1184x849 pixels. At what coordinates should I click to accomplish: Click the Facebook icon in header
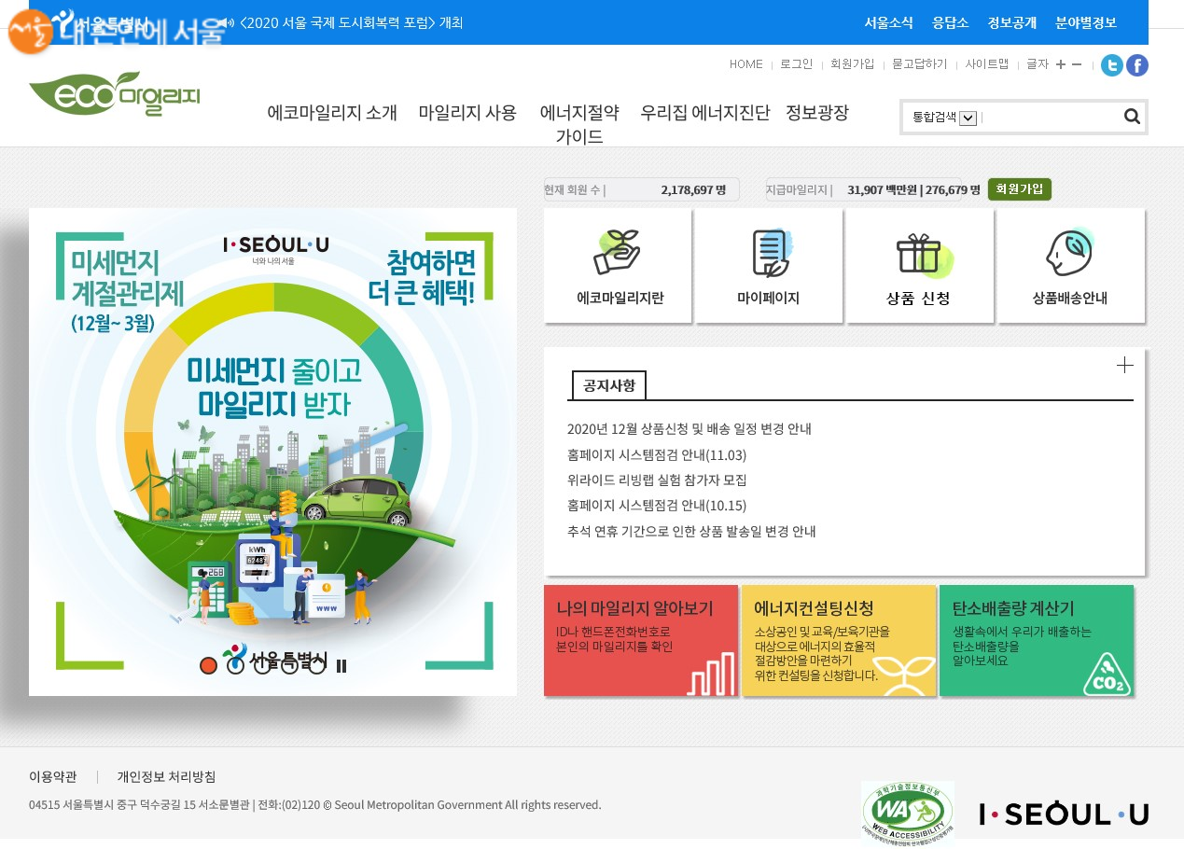click(1136, 65)
